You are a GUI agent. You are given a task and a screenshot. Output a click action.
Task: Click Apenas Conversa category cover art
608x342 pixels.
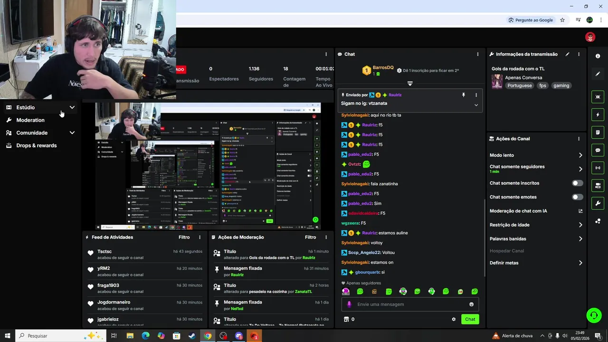click(x=497, y=81)
